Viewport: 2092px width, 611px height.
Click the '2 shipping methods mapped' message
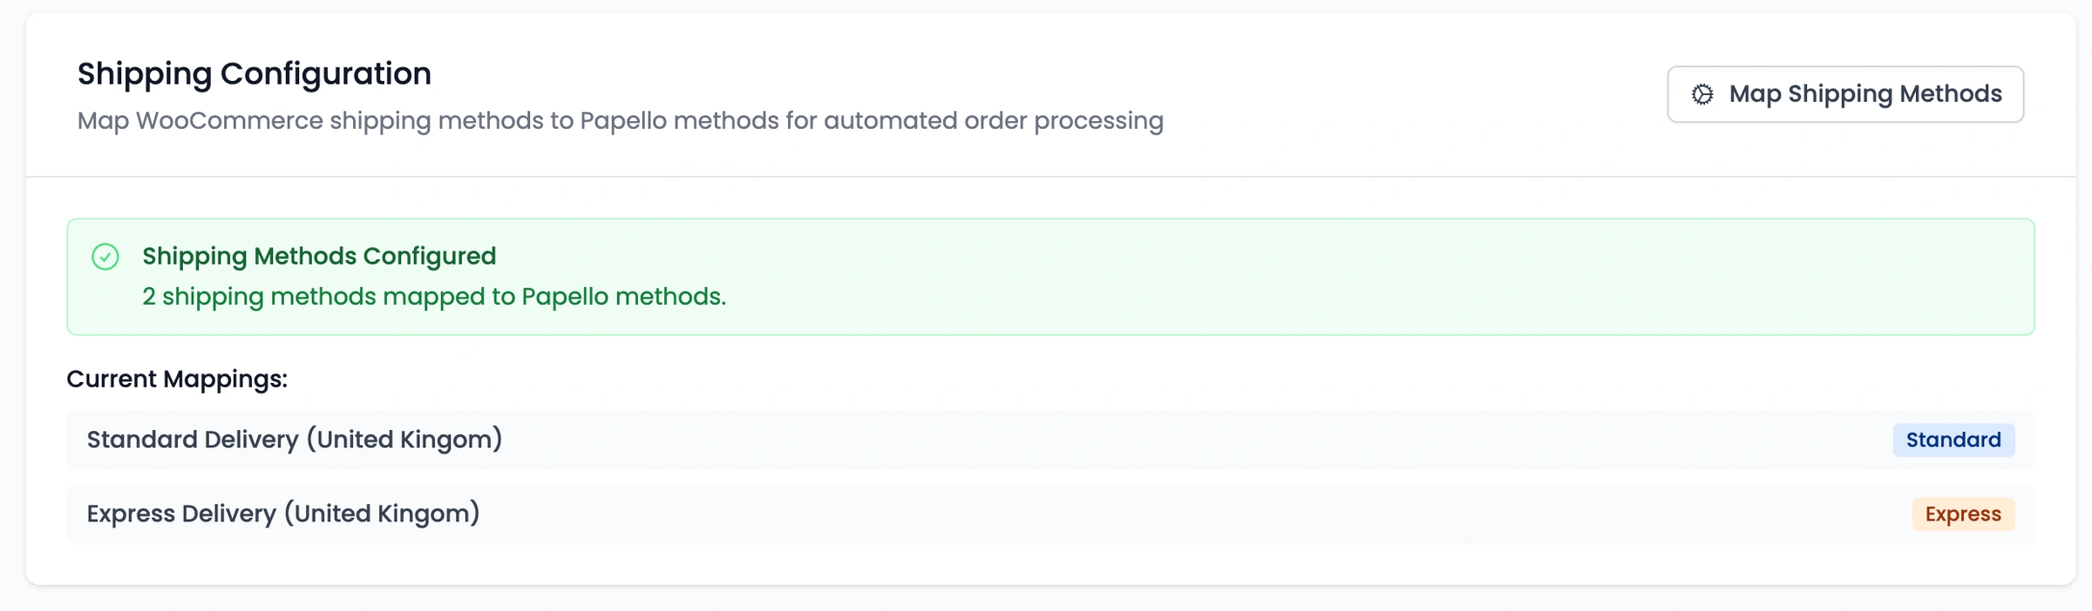tap(434, 297)
